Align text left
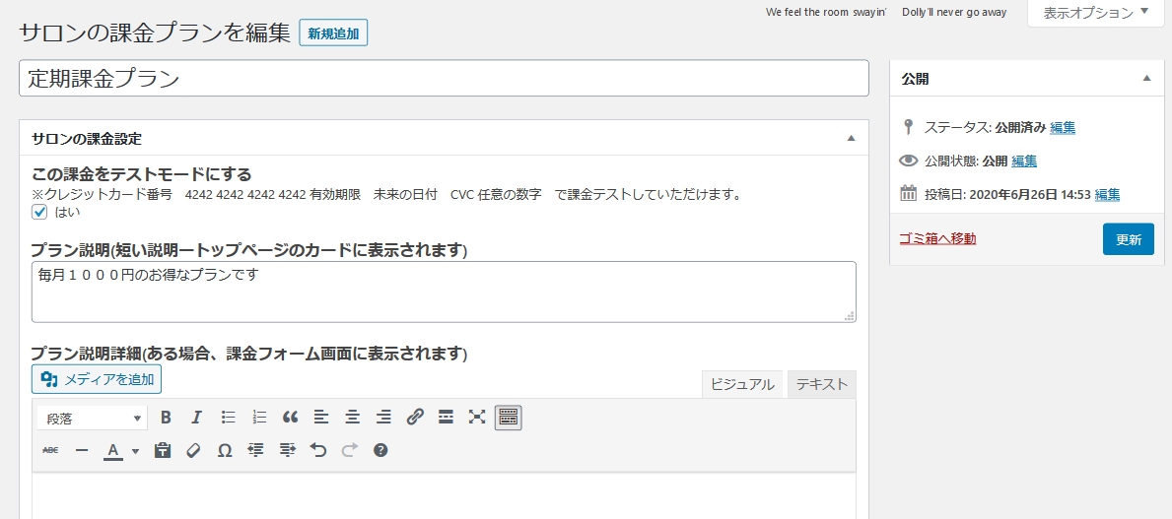Viewport: 1172px width, 519px height. point(321,418)
